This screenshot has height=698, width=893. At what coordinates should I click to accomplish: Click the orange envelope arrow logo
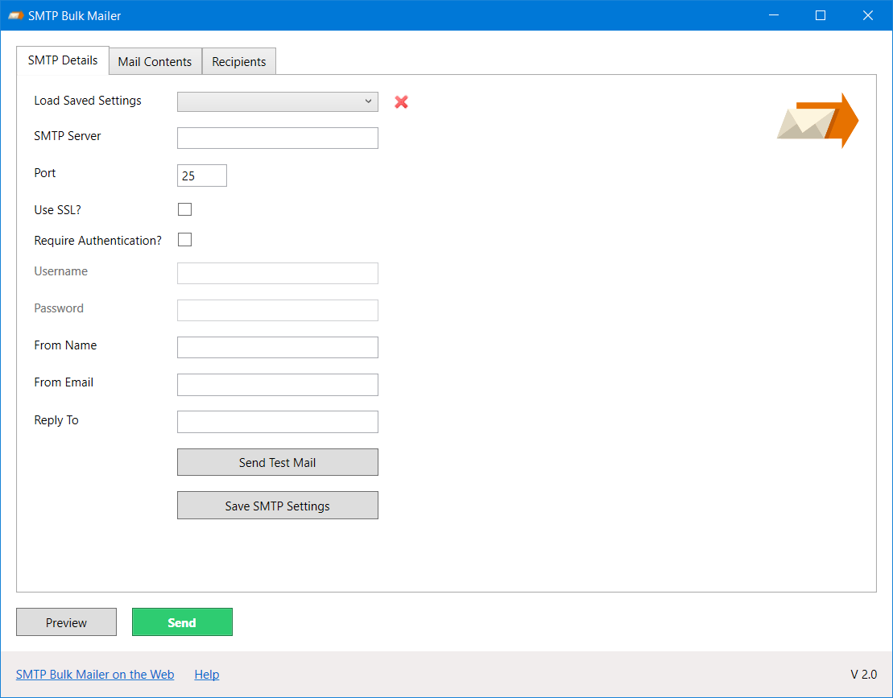click(818, 120)
